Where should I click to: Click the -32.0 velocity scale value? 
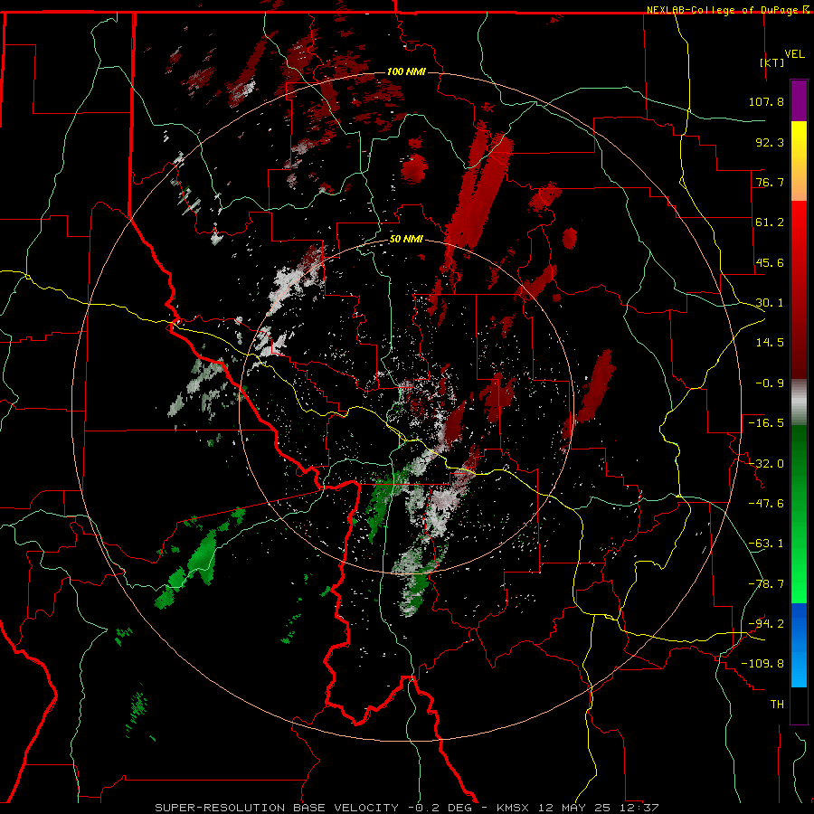pos(766,464)
